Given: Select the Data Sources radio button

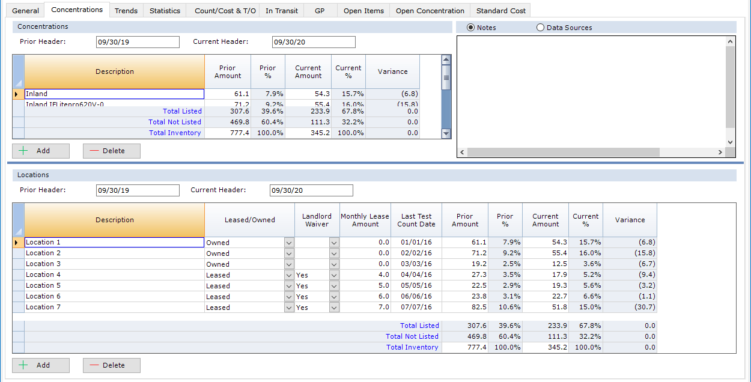Looking at the screenshot, I should coord(540,27).
